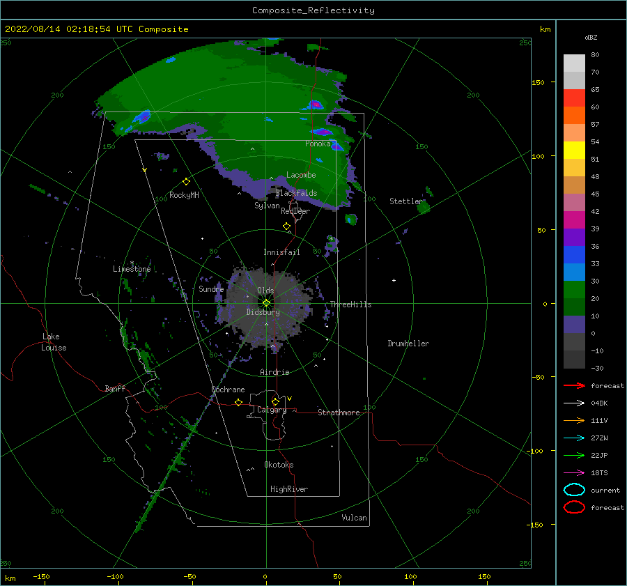Click the cyan 'current' ellipse legend icon
Image resolution: width=627 pixels, height=586 pixels.
pyautogui.click(x=574, y=490)
